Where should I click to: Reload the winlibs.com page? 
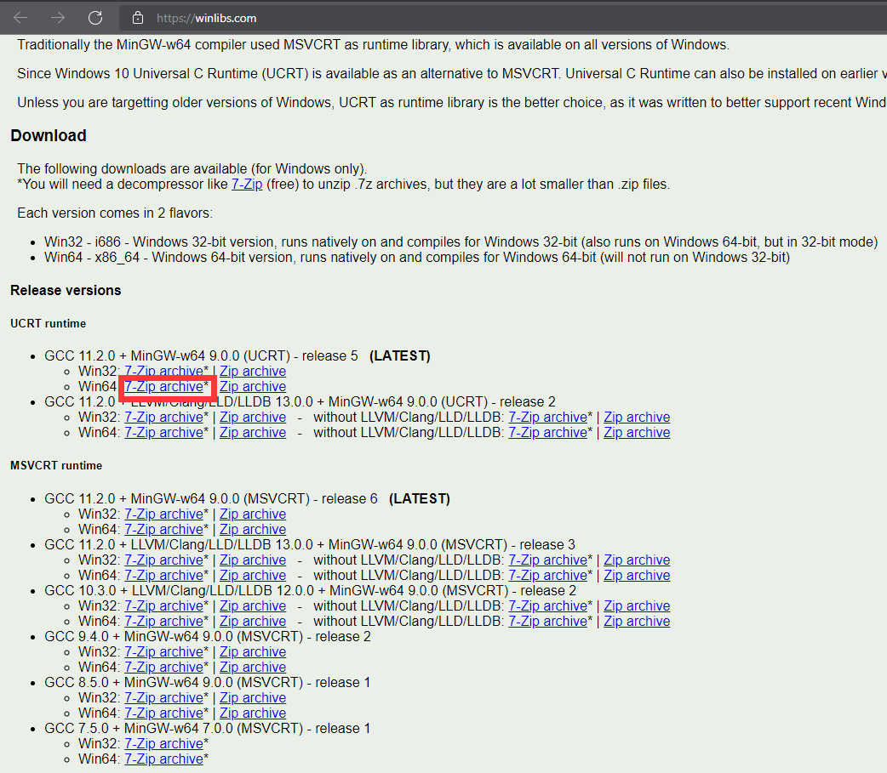point(95,17)
